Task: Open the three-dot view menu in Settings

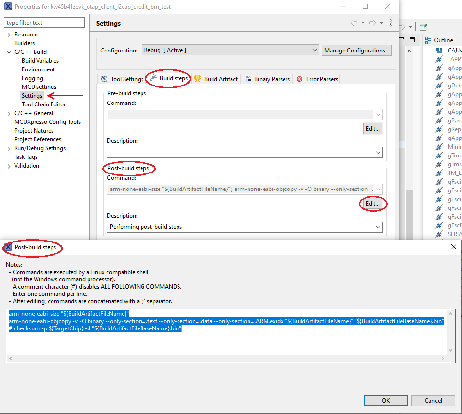Action: click(x=391, y=23)
